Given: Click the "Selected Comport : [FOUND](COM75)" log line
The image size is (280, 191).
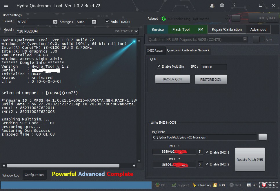Looking at the screenshot, I should pyautogui.click(x=39, y=93).
